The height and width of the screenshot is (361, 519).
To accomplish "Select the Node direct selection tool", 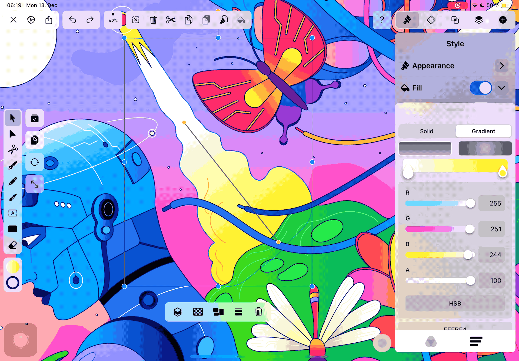I will click(12, 134).
